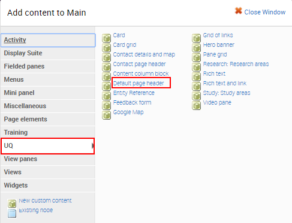This screenshot has height=223, width=292.
Task: Open the Mini panel category
Action: [48, 93]
